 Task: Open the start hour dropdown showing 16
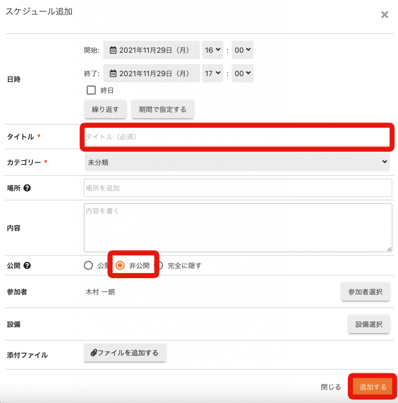pyautogui.click(x=213, y=50)
